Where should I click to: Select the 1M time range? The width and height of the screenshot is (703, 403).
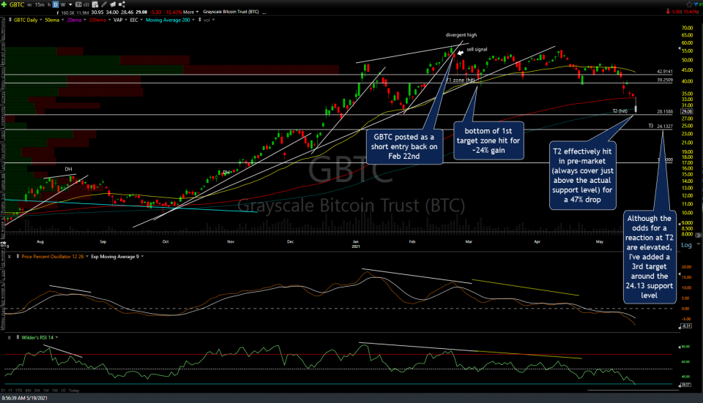[45, 391]
